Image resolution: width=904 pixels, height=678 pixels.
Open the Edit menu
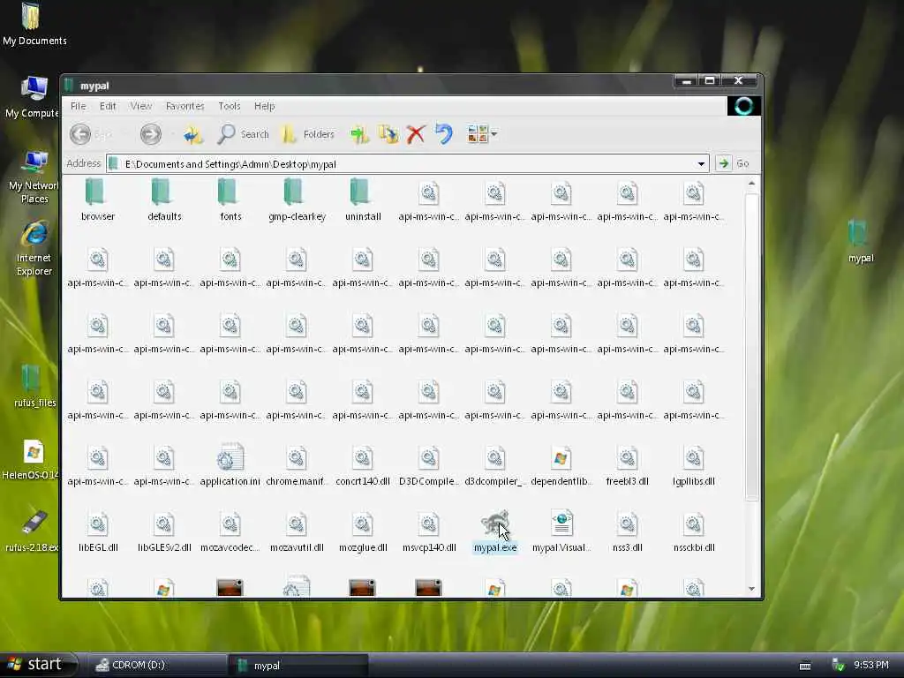point(108,106)
